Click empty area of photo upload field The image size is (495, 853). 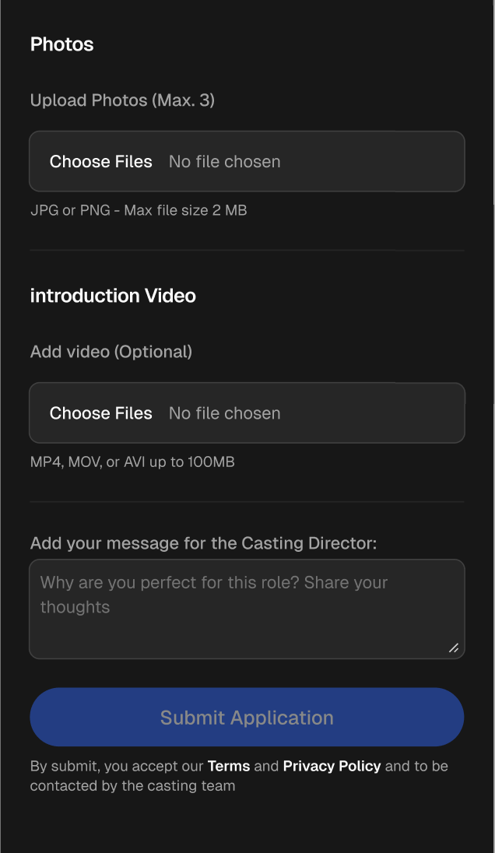click(x=375, y=162)
